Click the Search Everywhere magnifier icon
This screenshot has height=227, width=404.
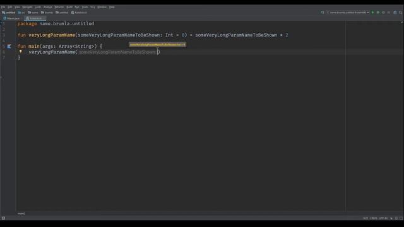pos(400,13)
